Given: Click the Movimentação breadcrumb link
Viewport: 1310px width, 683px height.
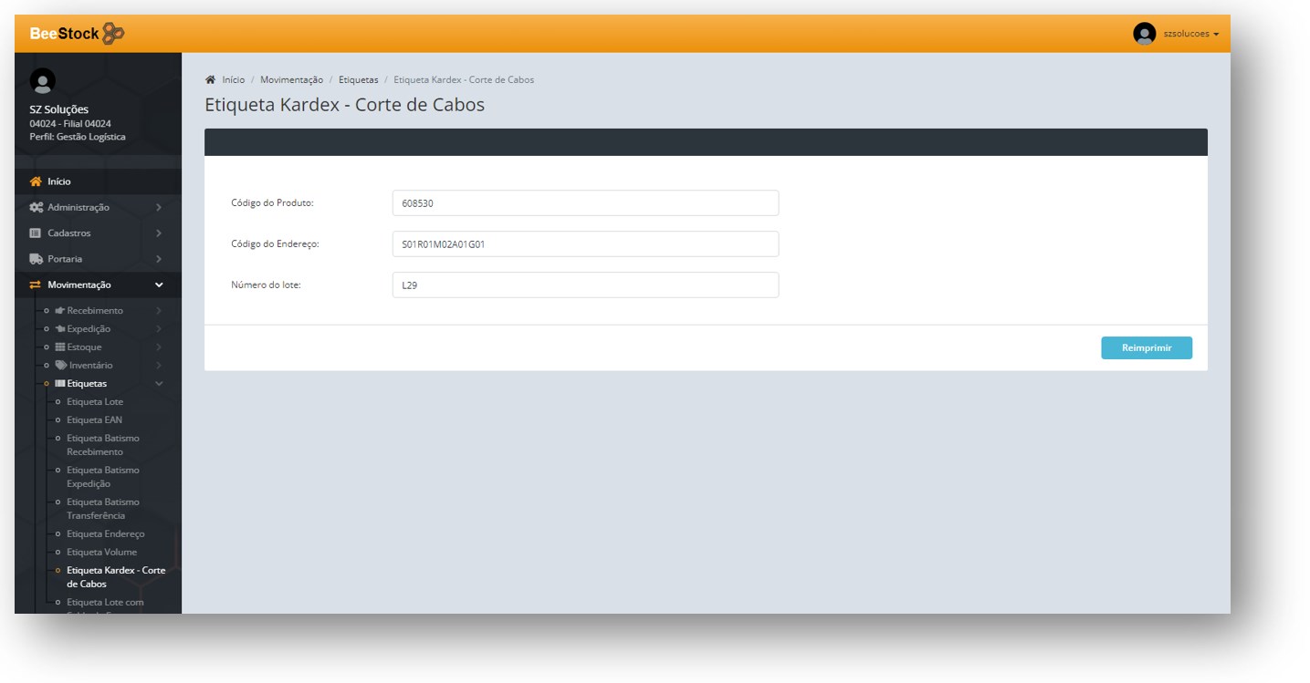Looking at the screenshot, I should [x=291, y=80].
